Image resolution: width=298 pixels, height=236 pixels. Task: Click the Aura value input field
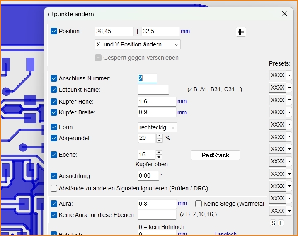click(x=157, y=204)
